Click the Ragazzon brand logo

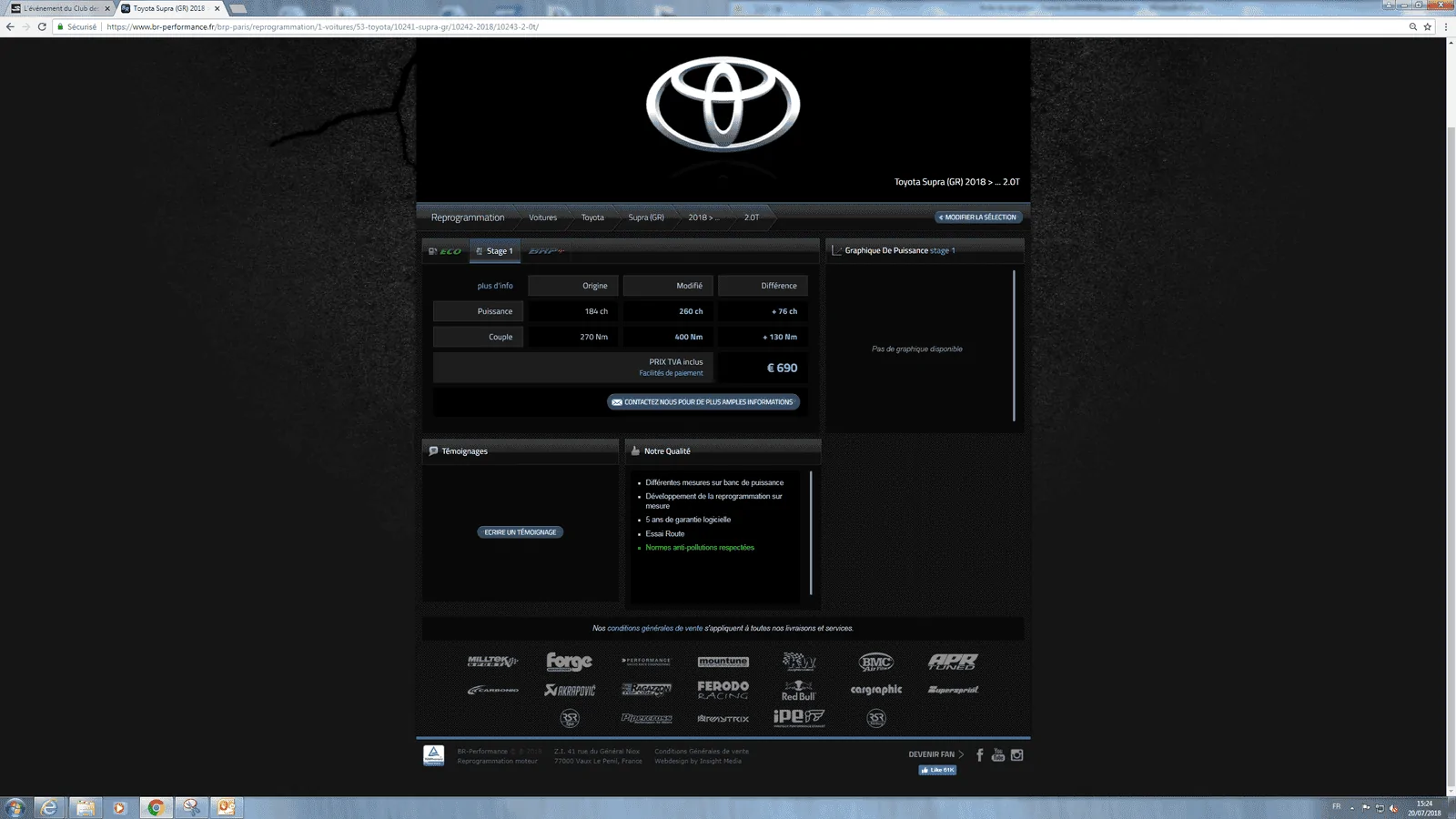pyautogui.click(x=647, y=690)
